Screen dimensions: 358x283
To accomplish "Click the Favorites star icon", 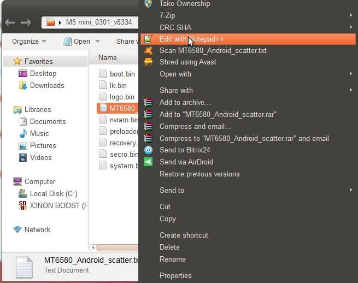I will coord(17,61).
